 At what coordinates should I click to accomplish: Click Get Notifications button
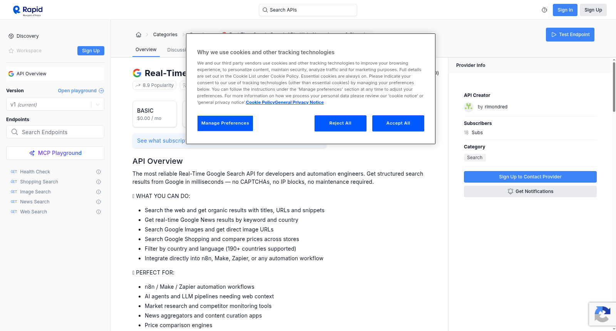tap(530, 191)
